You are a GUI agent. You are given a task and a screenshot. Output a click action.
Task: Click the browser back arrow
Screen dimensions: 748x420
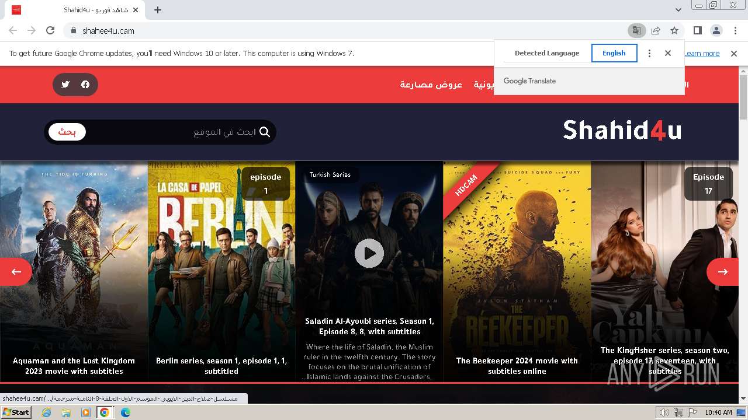(x=13, y=30)
